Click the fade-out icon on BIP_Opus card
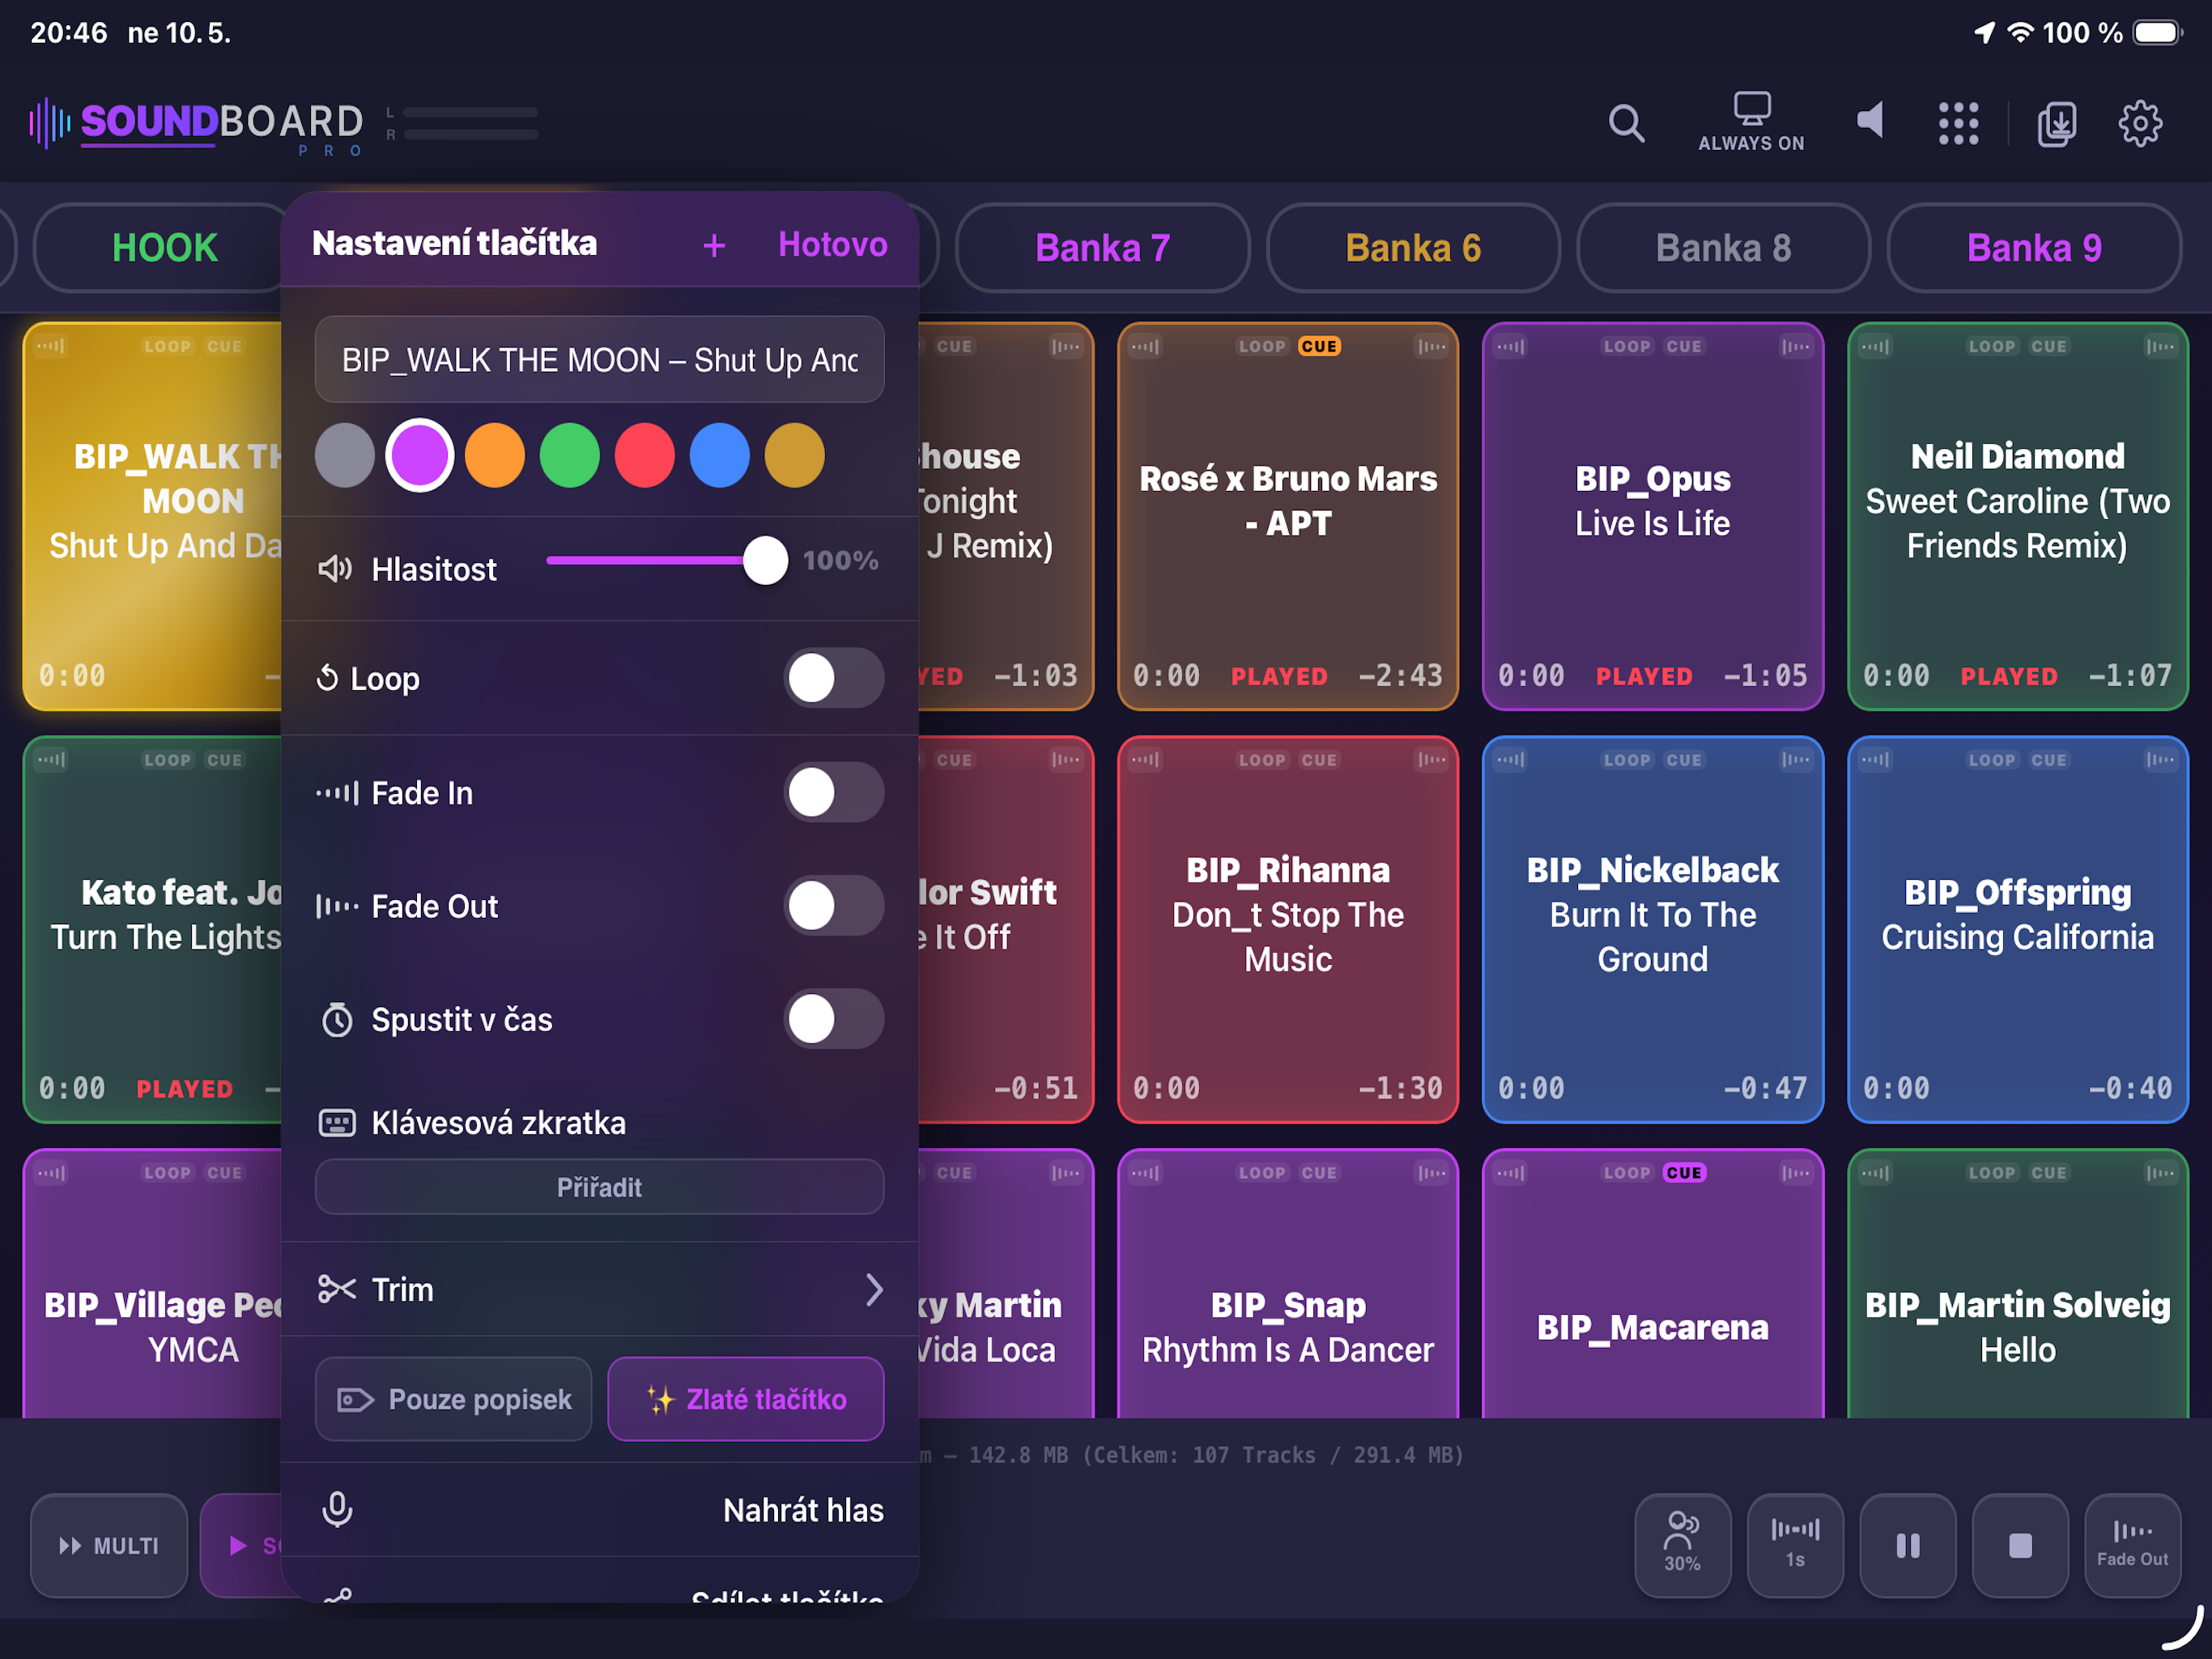This screenshot has height=1659, width=2212. (x=1796, y=346)
